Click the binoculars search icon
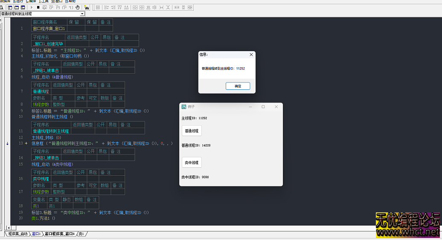Screen dimensions: 442x240 [86, 7]
